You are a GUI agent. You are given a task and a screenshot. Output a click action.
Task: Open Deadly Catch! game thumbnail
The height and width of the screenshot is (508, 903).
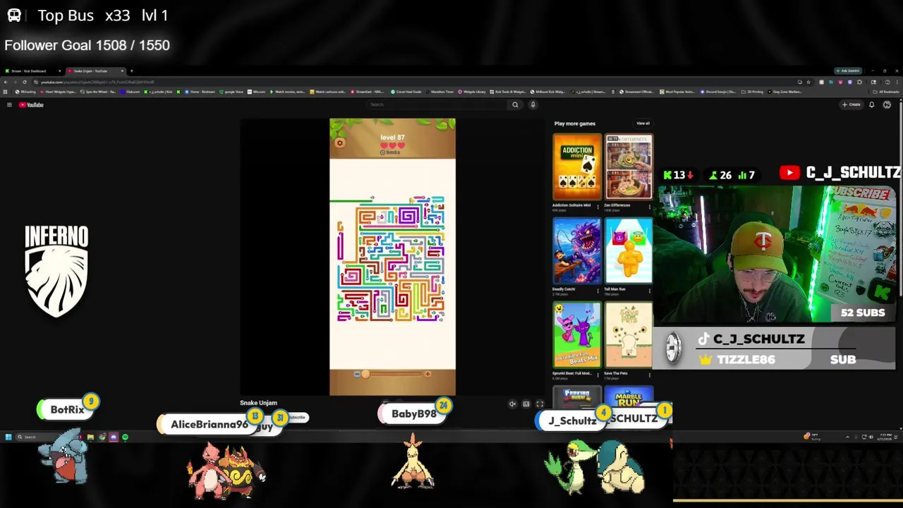pyautogui.click(x=577, y=251)
